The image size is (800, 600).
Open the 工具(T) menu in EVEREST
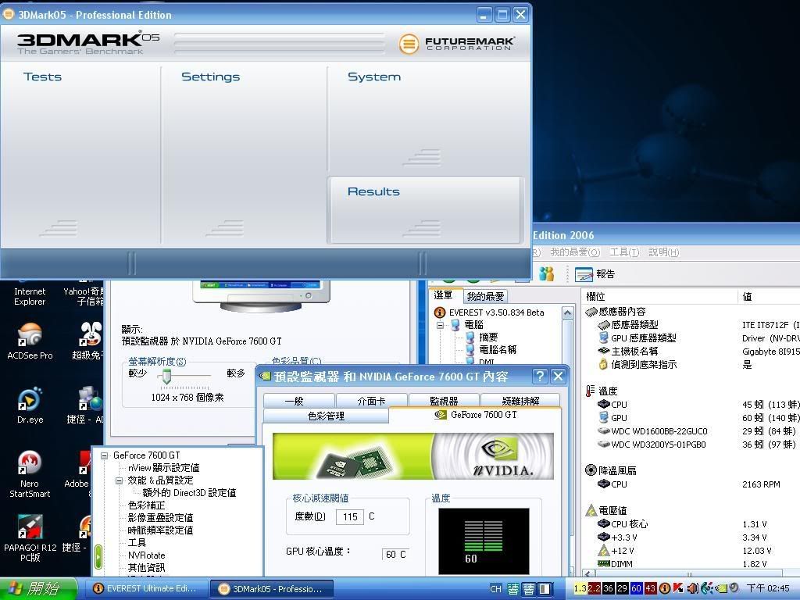(623, 252)
